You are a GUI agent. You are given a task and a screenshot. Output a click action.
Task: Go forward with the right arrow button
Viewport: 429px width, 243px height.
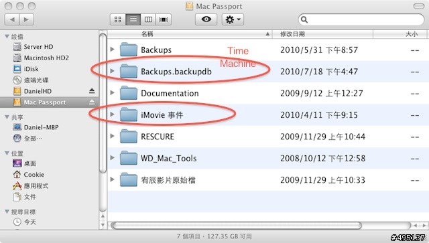[x=27, y=19]
